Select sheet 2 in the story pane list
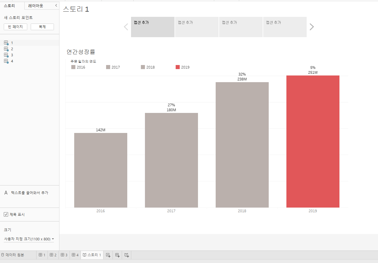Viewport: 378px width, 263px height. click(30, 49)
